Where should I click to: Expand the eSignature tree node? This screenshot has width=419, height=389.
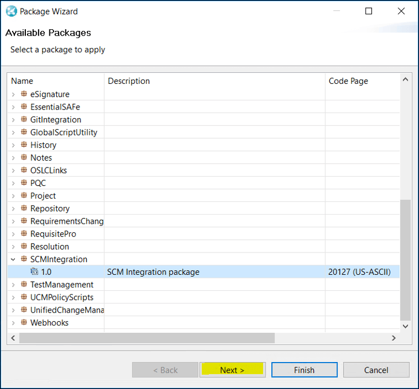click(13, 95)
